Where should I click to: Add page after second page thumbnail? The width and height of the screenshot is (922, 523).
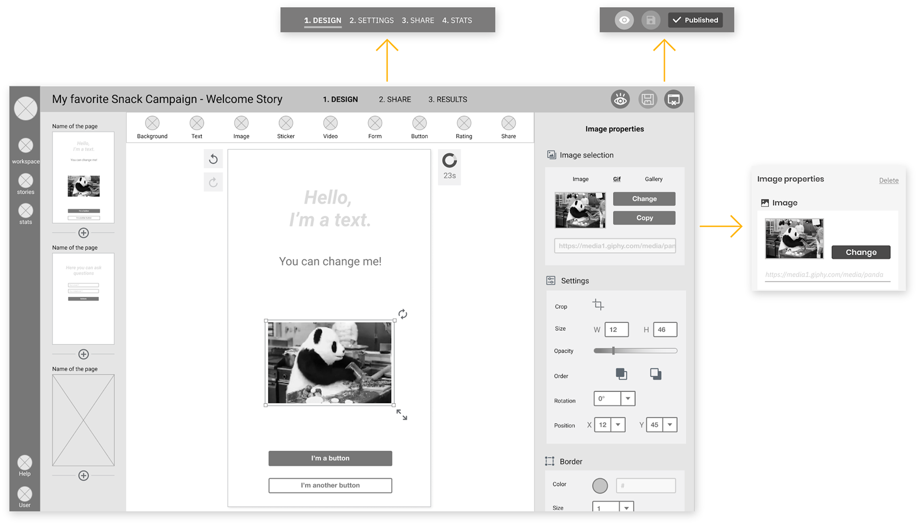click(84, 354)
